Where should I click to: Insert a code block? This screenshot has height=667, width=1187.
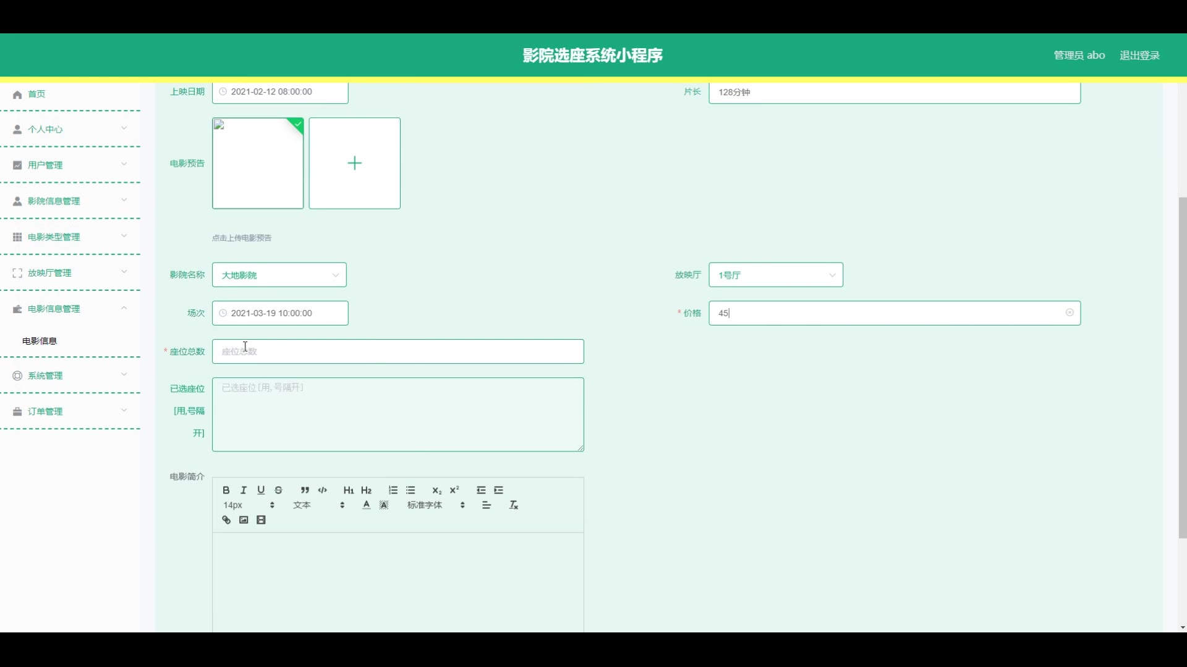pos(323,490)
